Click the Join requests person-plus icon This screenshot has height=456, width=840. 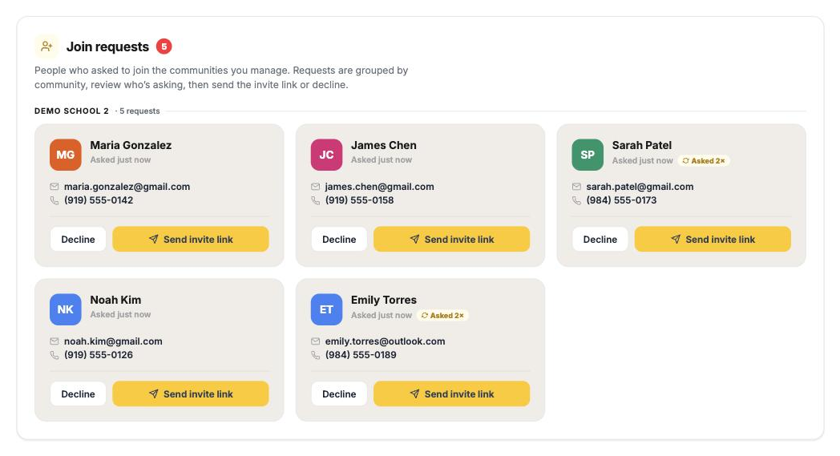pos(46,46)
